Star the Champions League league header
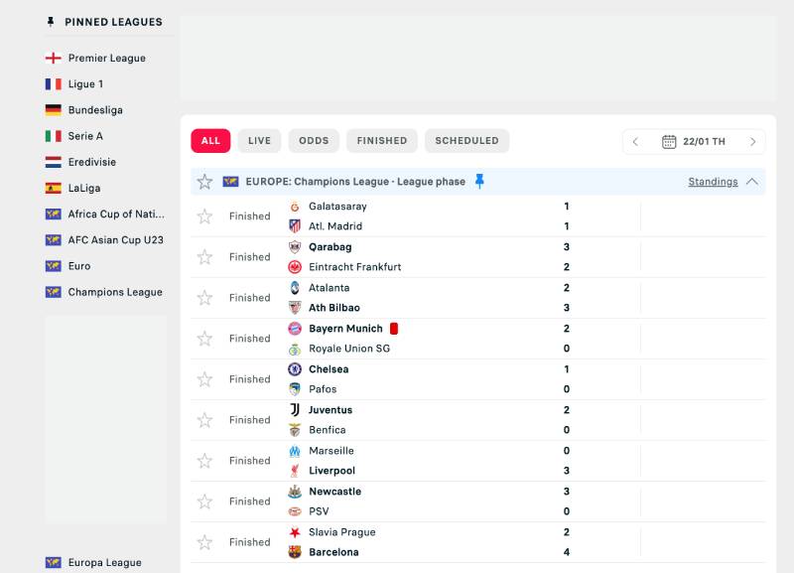The image size is (794, 573). click(x=204, y=182)
